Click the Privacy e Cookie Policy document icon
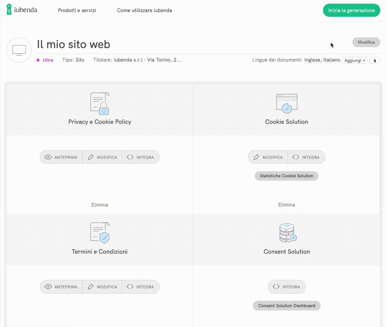The width and height of the screenshot is (386, 327). pyautogui.click(x=100, y=104)
